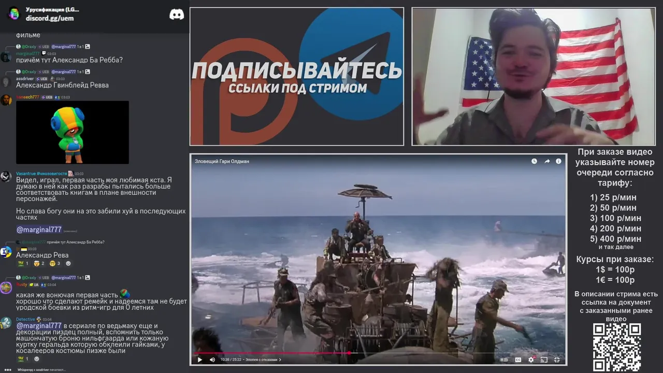
Task: Click the "1$ = 100р" exchange rate
Action: click(x=615, y=270)
